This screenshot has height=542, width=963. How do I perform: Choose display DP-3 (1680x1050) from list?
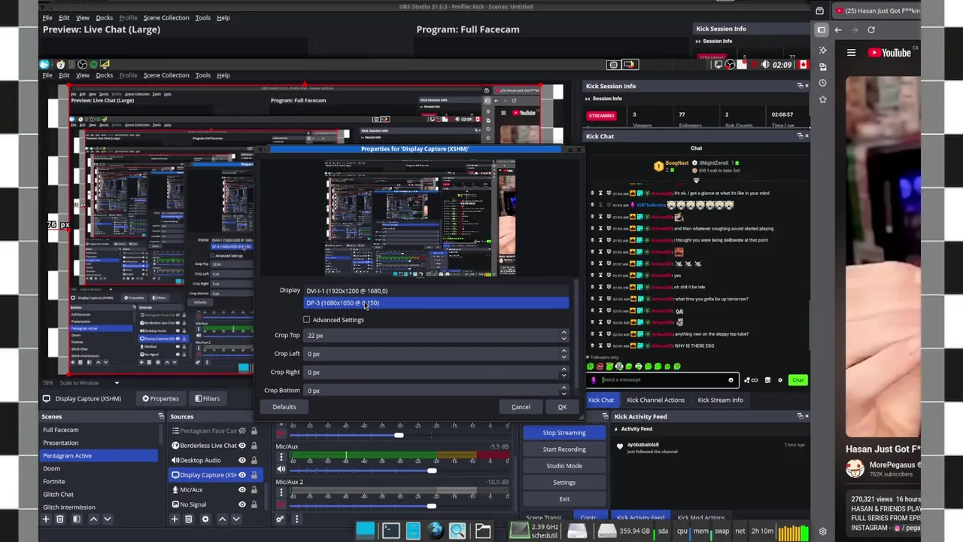[436, 303]
